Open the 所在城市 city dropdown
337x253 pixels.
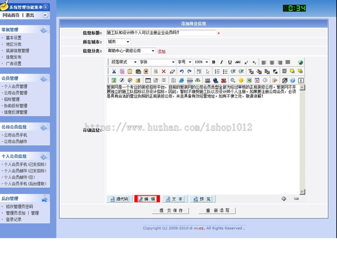coord(118,42)
